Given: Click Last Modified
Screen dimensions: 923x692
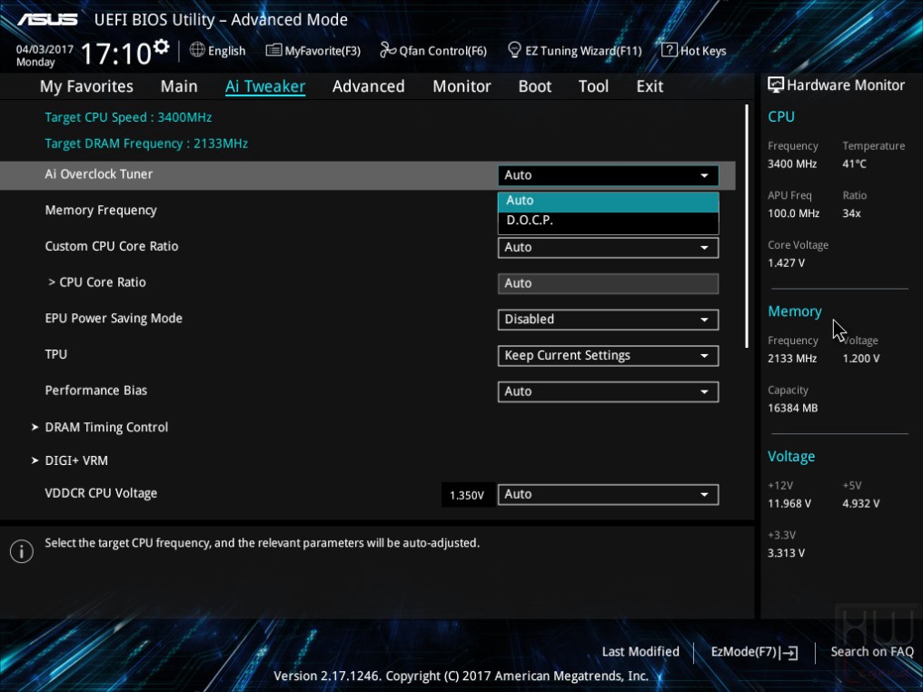Looking at the screenshot, I should [x=640, y=651].
